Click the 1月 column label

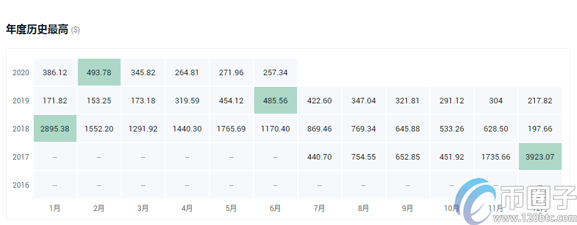(x=55, y=208)
